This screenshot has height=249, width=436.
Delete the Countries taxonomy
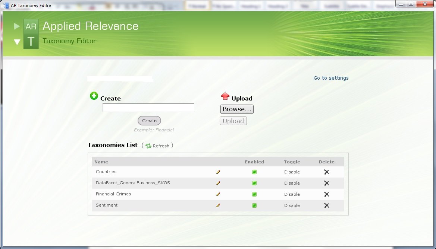[327, 172]
